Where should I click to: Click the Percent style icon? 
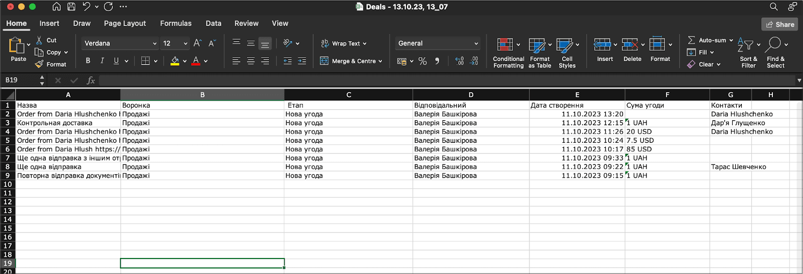pos(423,61)
